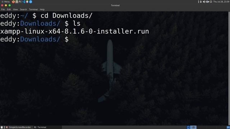Open the clock showing Thu Jul 28, 23:39
Viewport: 230px width, 129px height.
point(221,2)
